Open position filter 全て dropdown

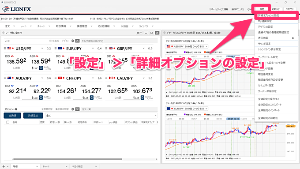[x=101, y=116]
